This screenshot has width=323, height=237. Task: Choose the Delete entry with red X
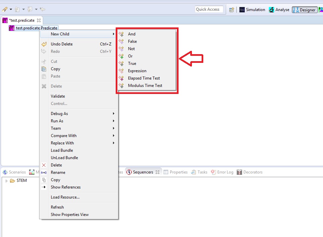click(79, 165)
